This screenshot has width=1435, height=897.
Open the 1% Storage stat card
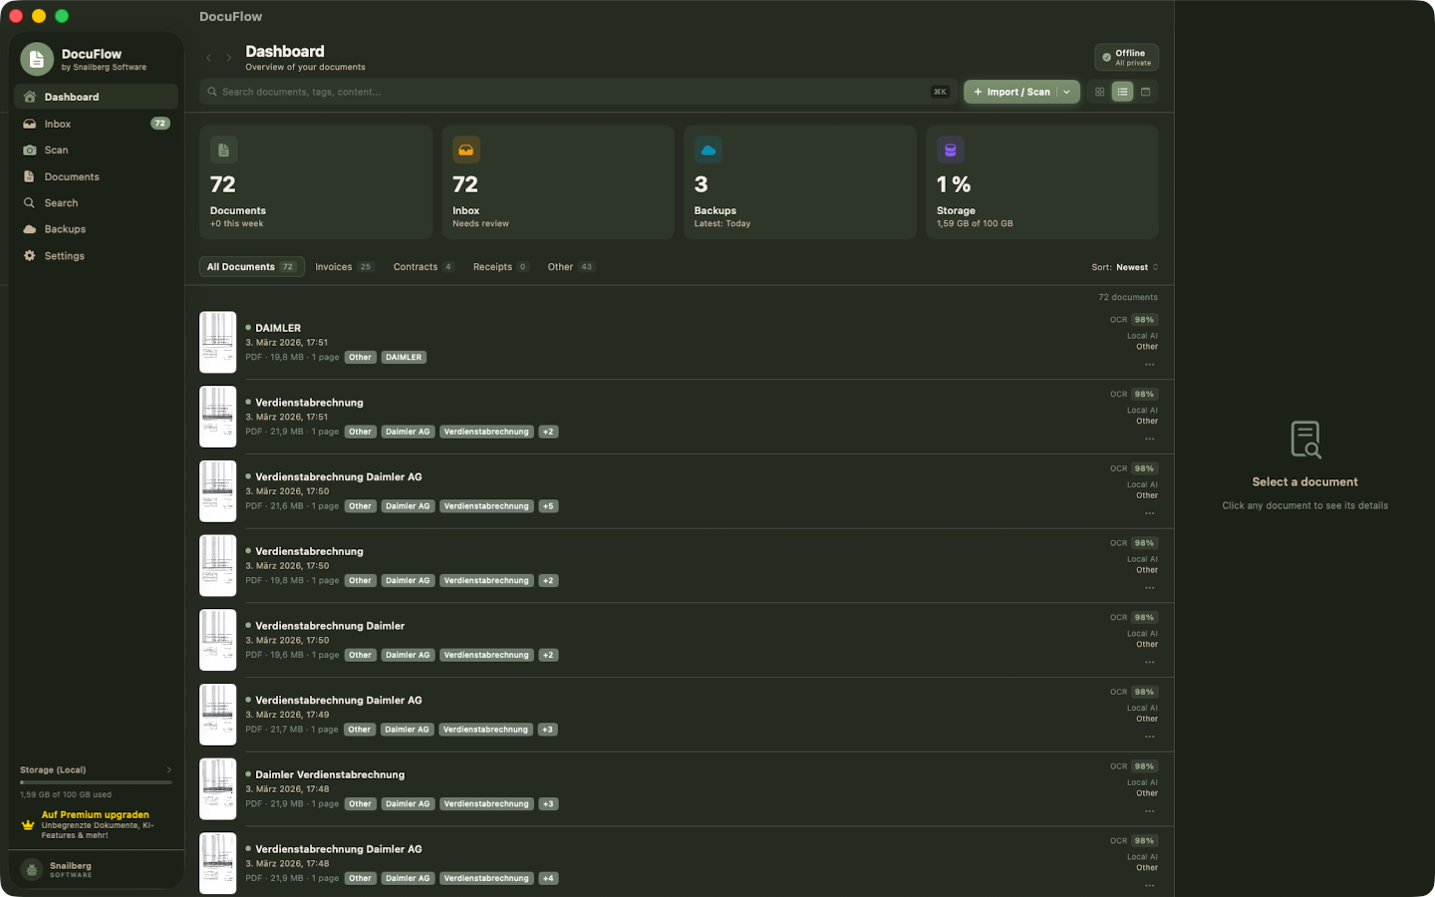[1042, 181]
